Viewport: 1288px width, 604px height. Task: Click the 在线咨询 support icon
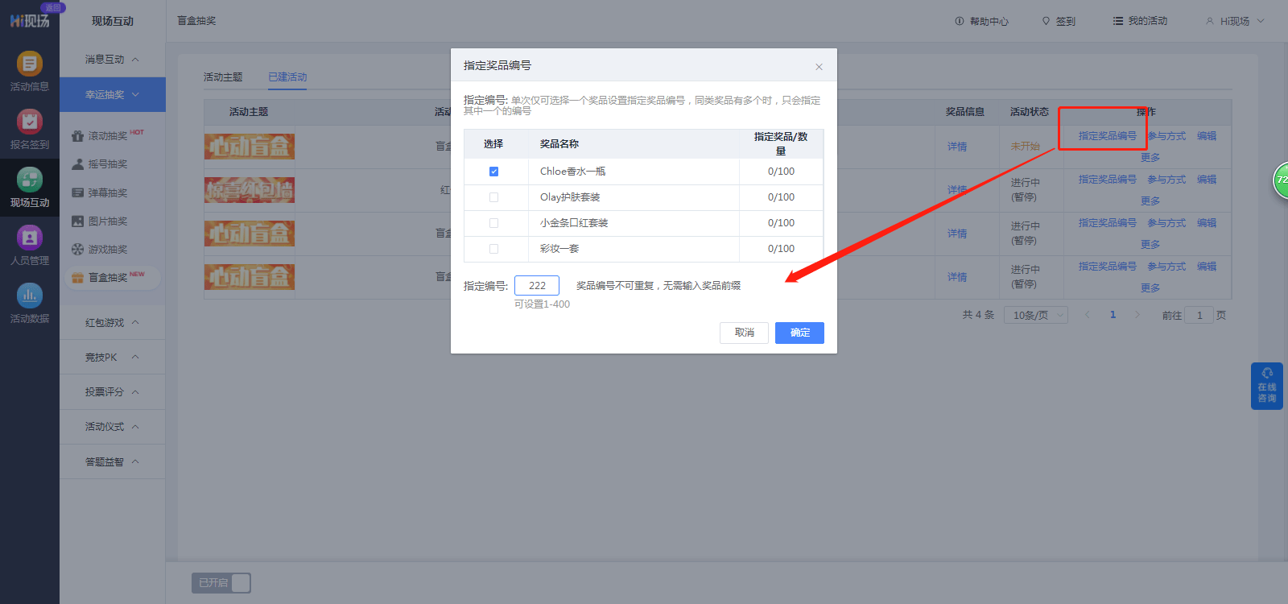(x=1267, y=386)
